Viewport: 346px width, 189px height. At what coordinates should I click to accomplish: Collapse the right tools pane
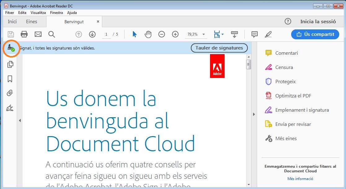click(254, 114)
